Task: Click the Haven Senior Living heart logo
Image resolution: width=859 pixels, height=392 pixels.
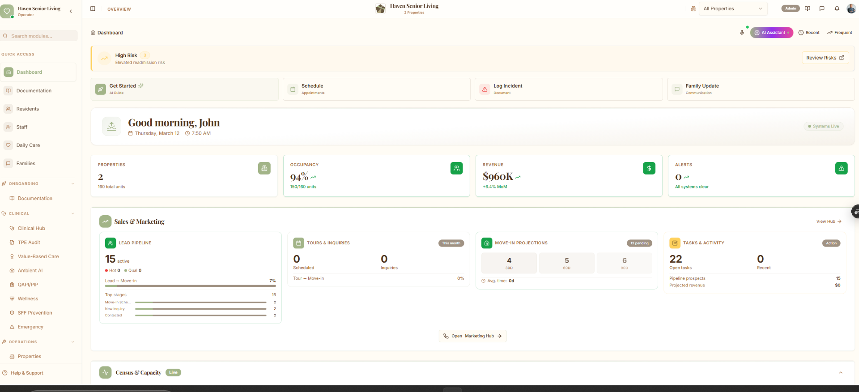Action: click(x=7, y=11)
